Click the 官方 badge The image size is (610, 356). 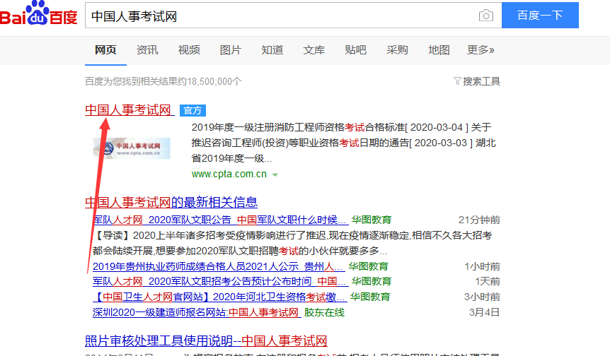coord(192,111)
